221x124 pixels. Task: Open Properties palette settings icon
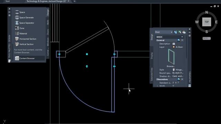[x=190, y=36]
